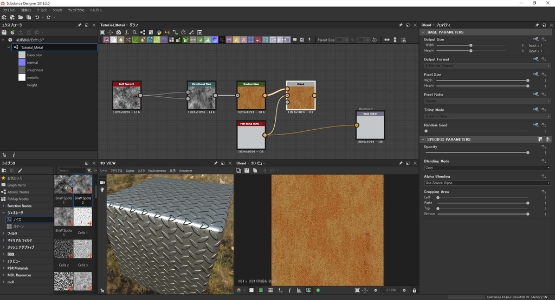
Task: Open the Environment menu in 3D View
Action: 157,171
